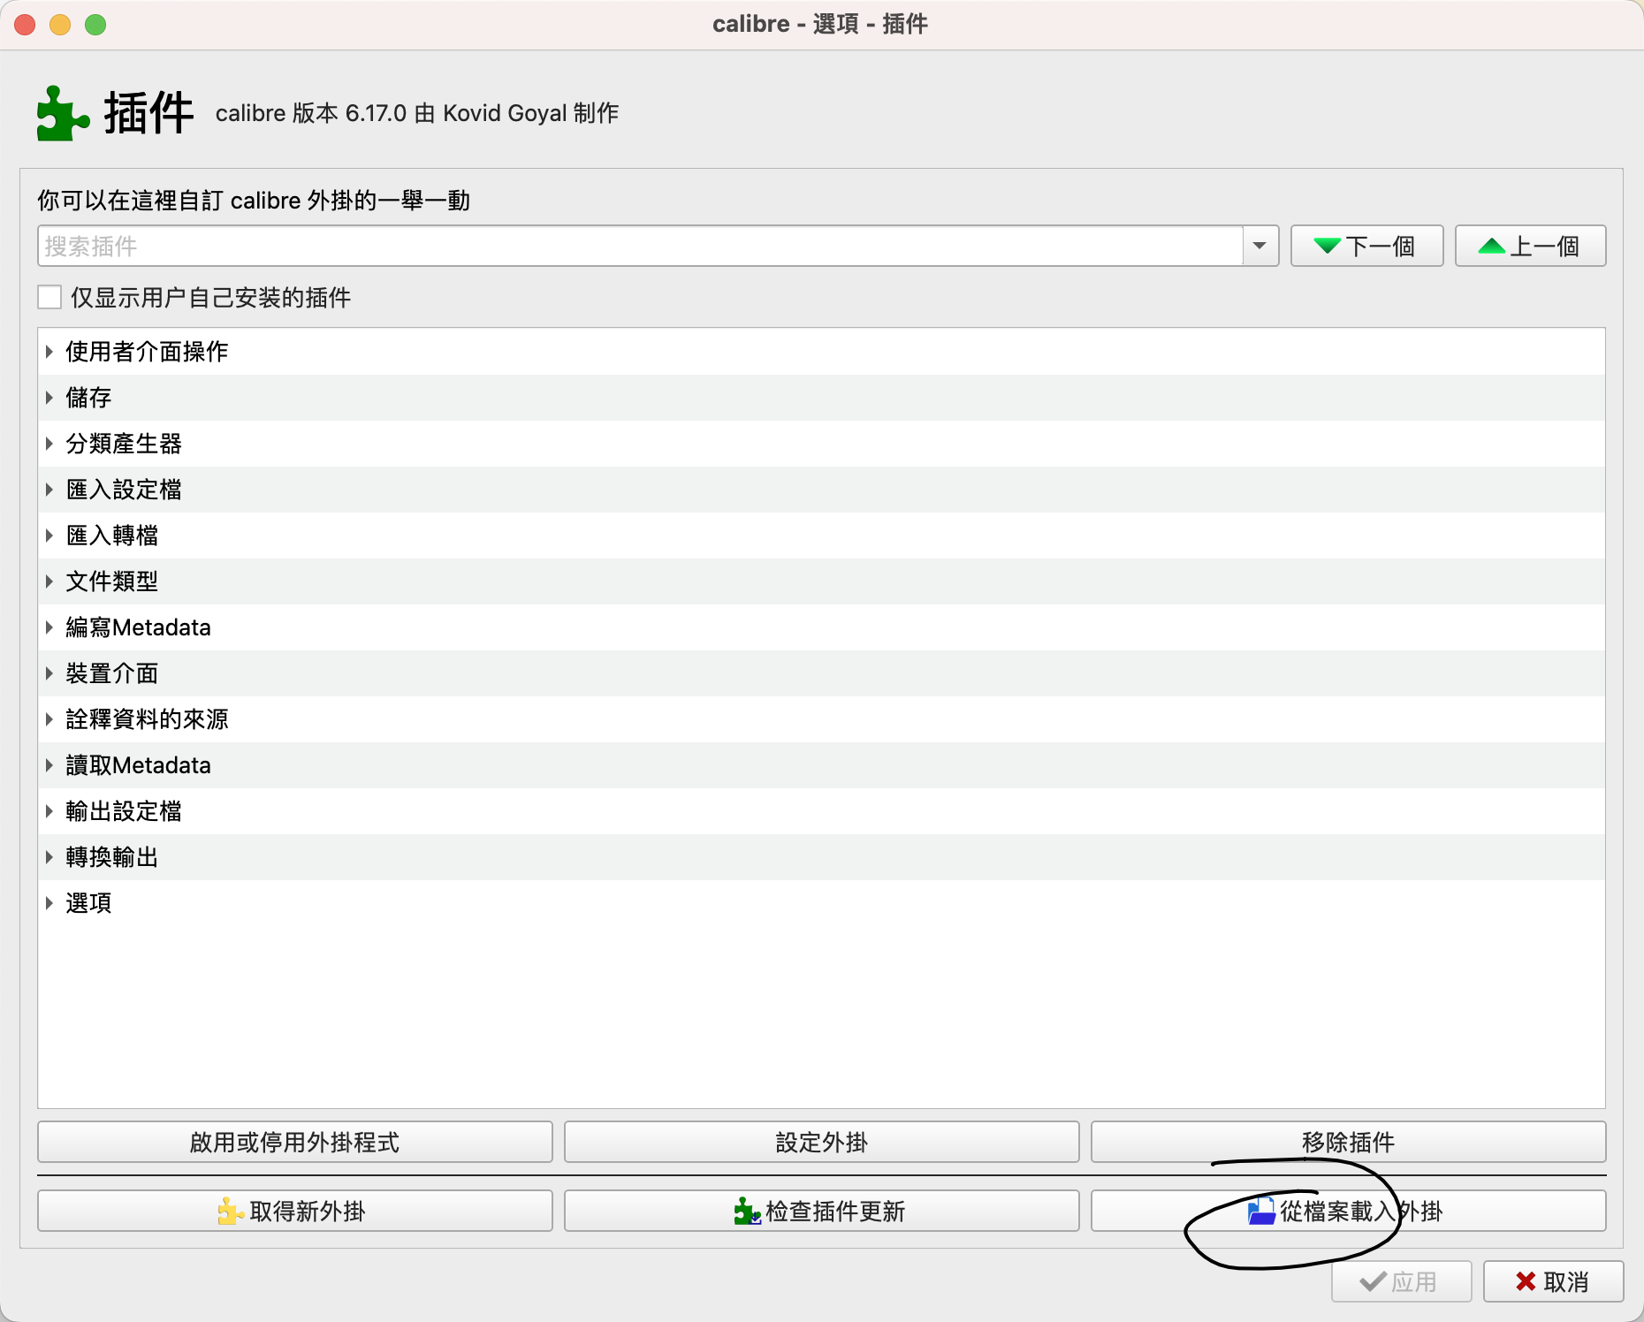Open the search plugin history dropdown arrow
The width and height of the screenshot is (1644, 1322).
click(x=1260, y=247)
